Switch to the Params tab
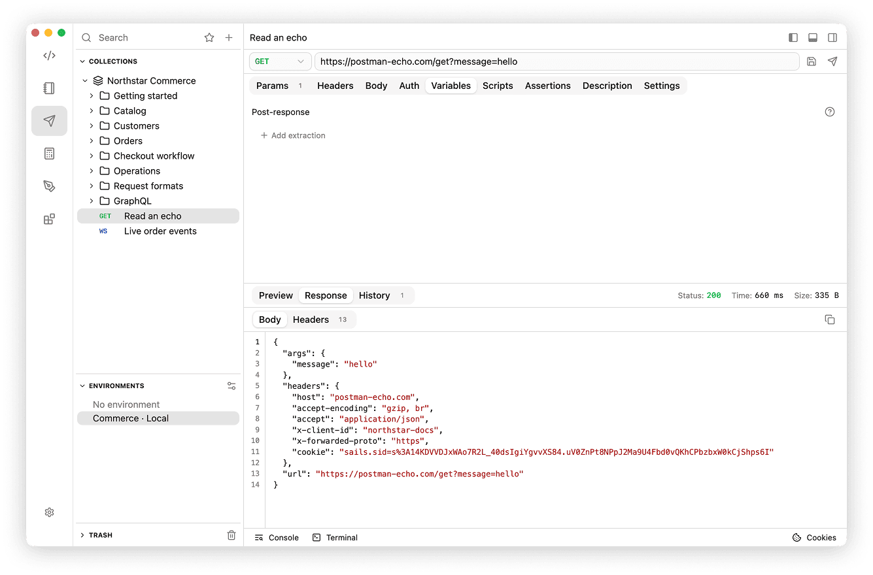The height and width of the screenshot is (575, 873). tap(279, 86)
